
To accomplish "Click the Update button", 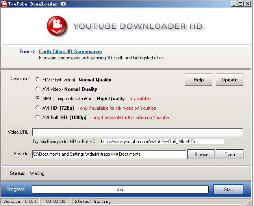I will (x=230, y=79).
